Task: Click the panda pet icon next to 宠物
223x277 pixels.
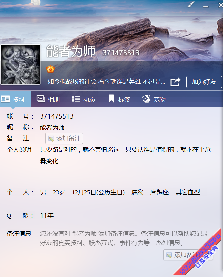Action: [x=146, y=99]
